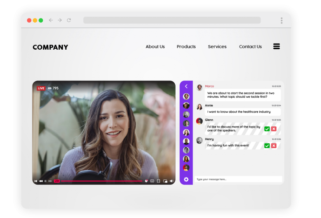
Task: Select the fast-forward playback icon
Action: coord(50,181)
